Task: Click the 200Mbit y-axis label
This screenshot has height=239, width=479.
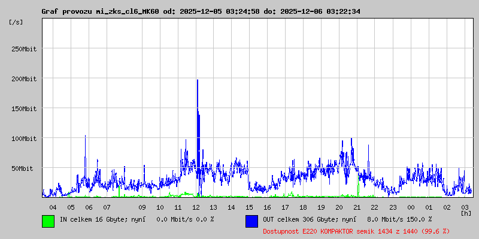Action: tap(24, 79)
